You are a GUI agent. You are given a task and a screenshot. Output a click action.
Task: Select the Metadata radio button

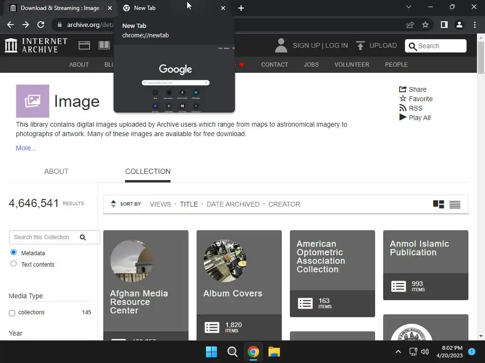13,252
